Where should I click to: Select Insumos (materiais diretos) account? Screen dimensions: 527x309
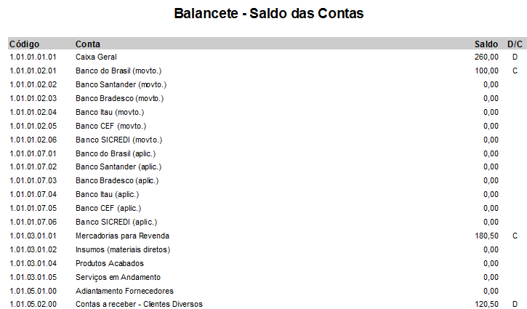click(x=123, y=249)
